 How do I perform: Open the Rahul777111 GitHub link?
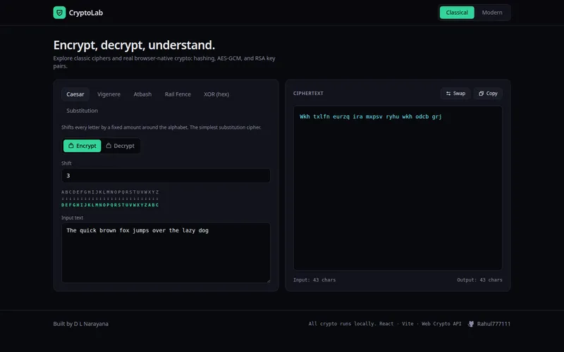489,324
